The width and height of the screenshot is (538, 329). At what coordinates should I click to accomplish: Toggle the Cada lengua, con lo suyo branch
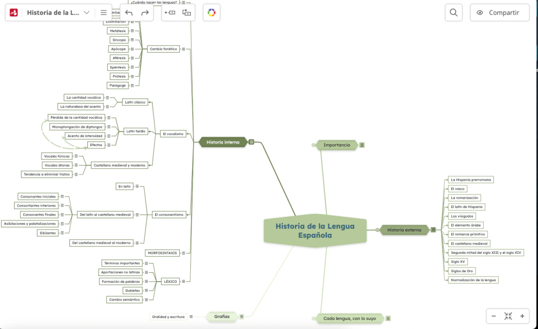[x=313, y=318]
